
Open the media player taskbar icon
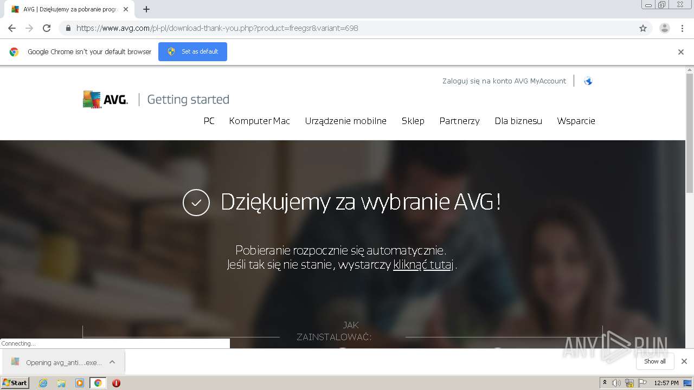[x=80, y=383]
